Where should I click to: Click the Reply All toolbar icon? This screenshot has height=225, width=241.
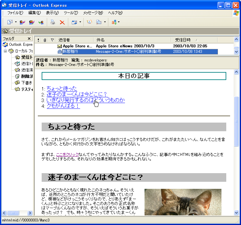click(x=31, y=22)
